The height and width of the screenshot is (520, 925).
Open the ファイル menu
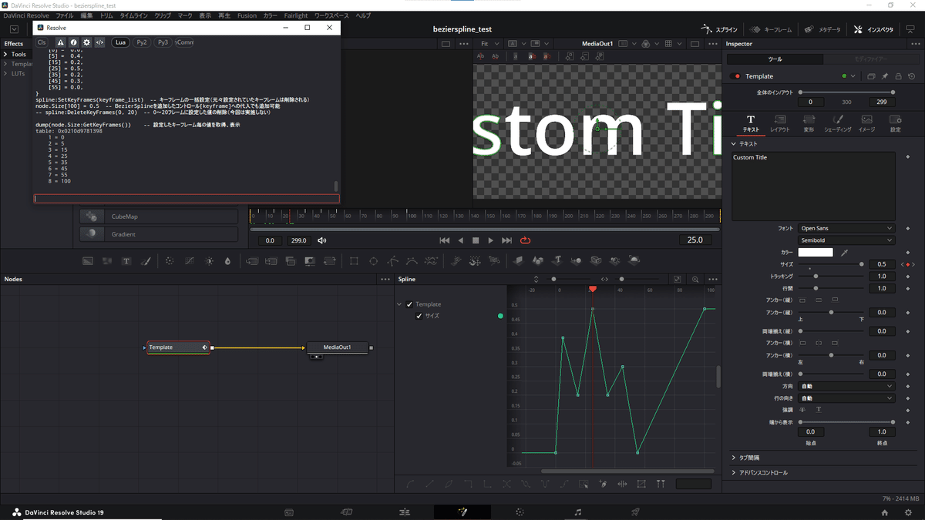coord(65,15)
